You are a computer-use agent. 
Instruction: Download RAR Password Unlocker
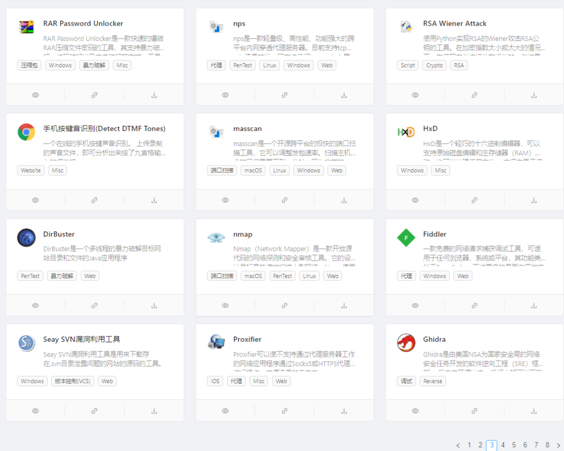pyautogui.click(x=154, y=95)
